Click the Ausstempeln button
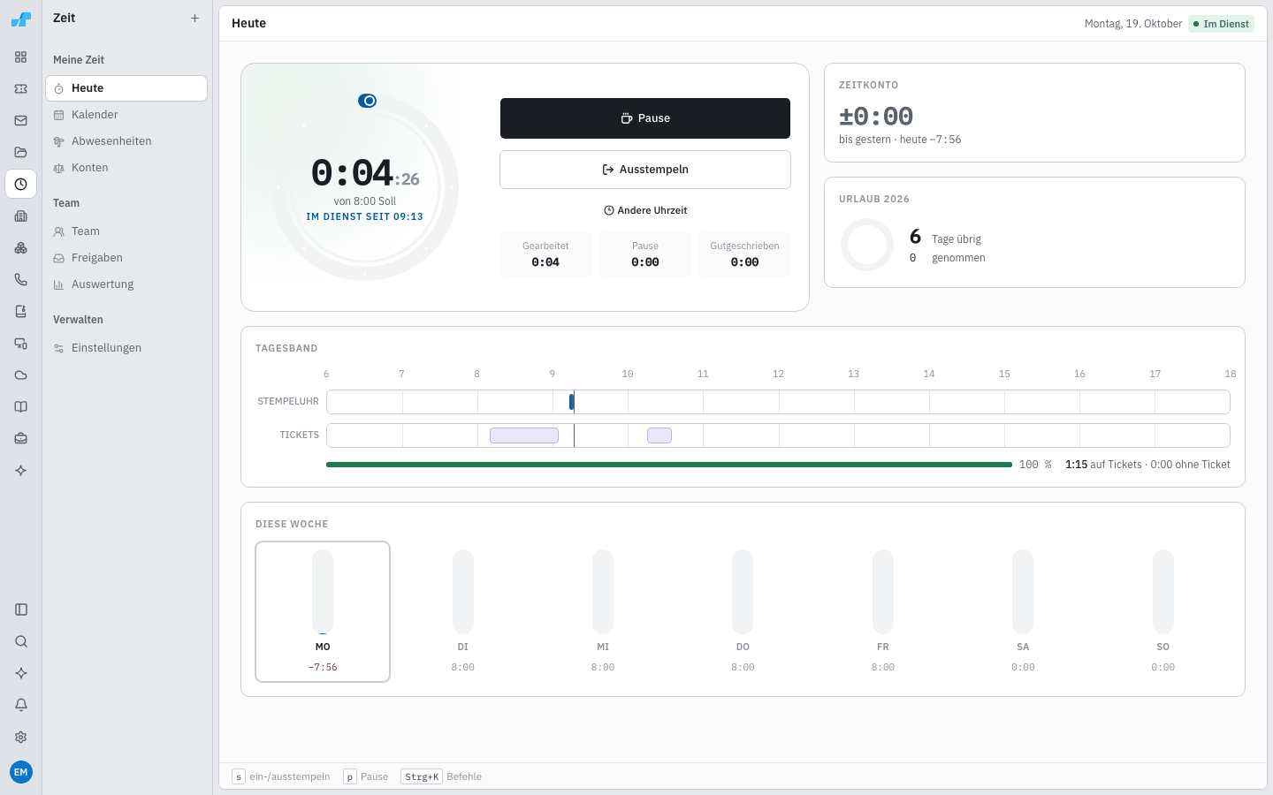Screen dimensions: 1273x795 point(645,170)
